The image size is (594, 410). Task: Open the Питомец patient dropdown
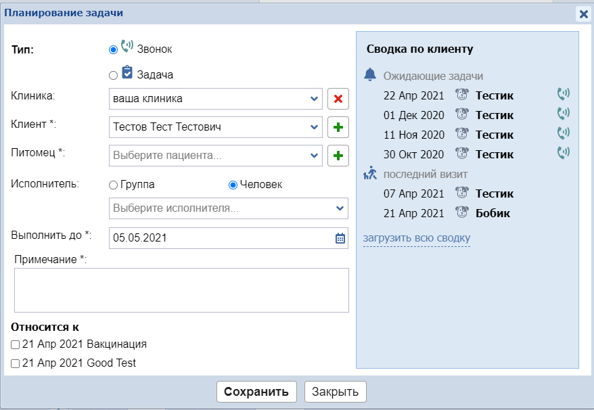(315, 156)
